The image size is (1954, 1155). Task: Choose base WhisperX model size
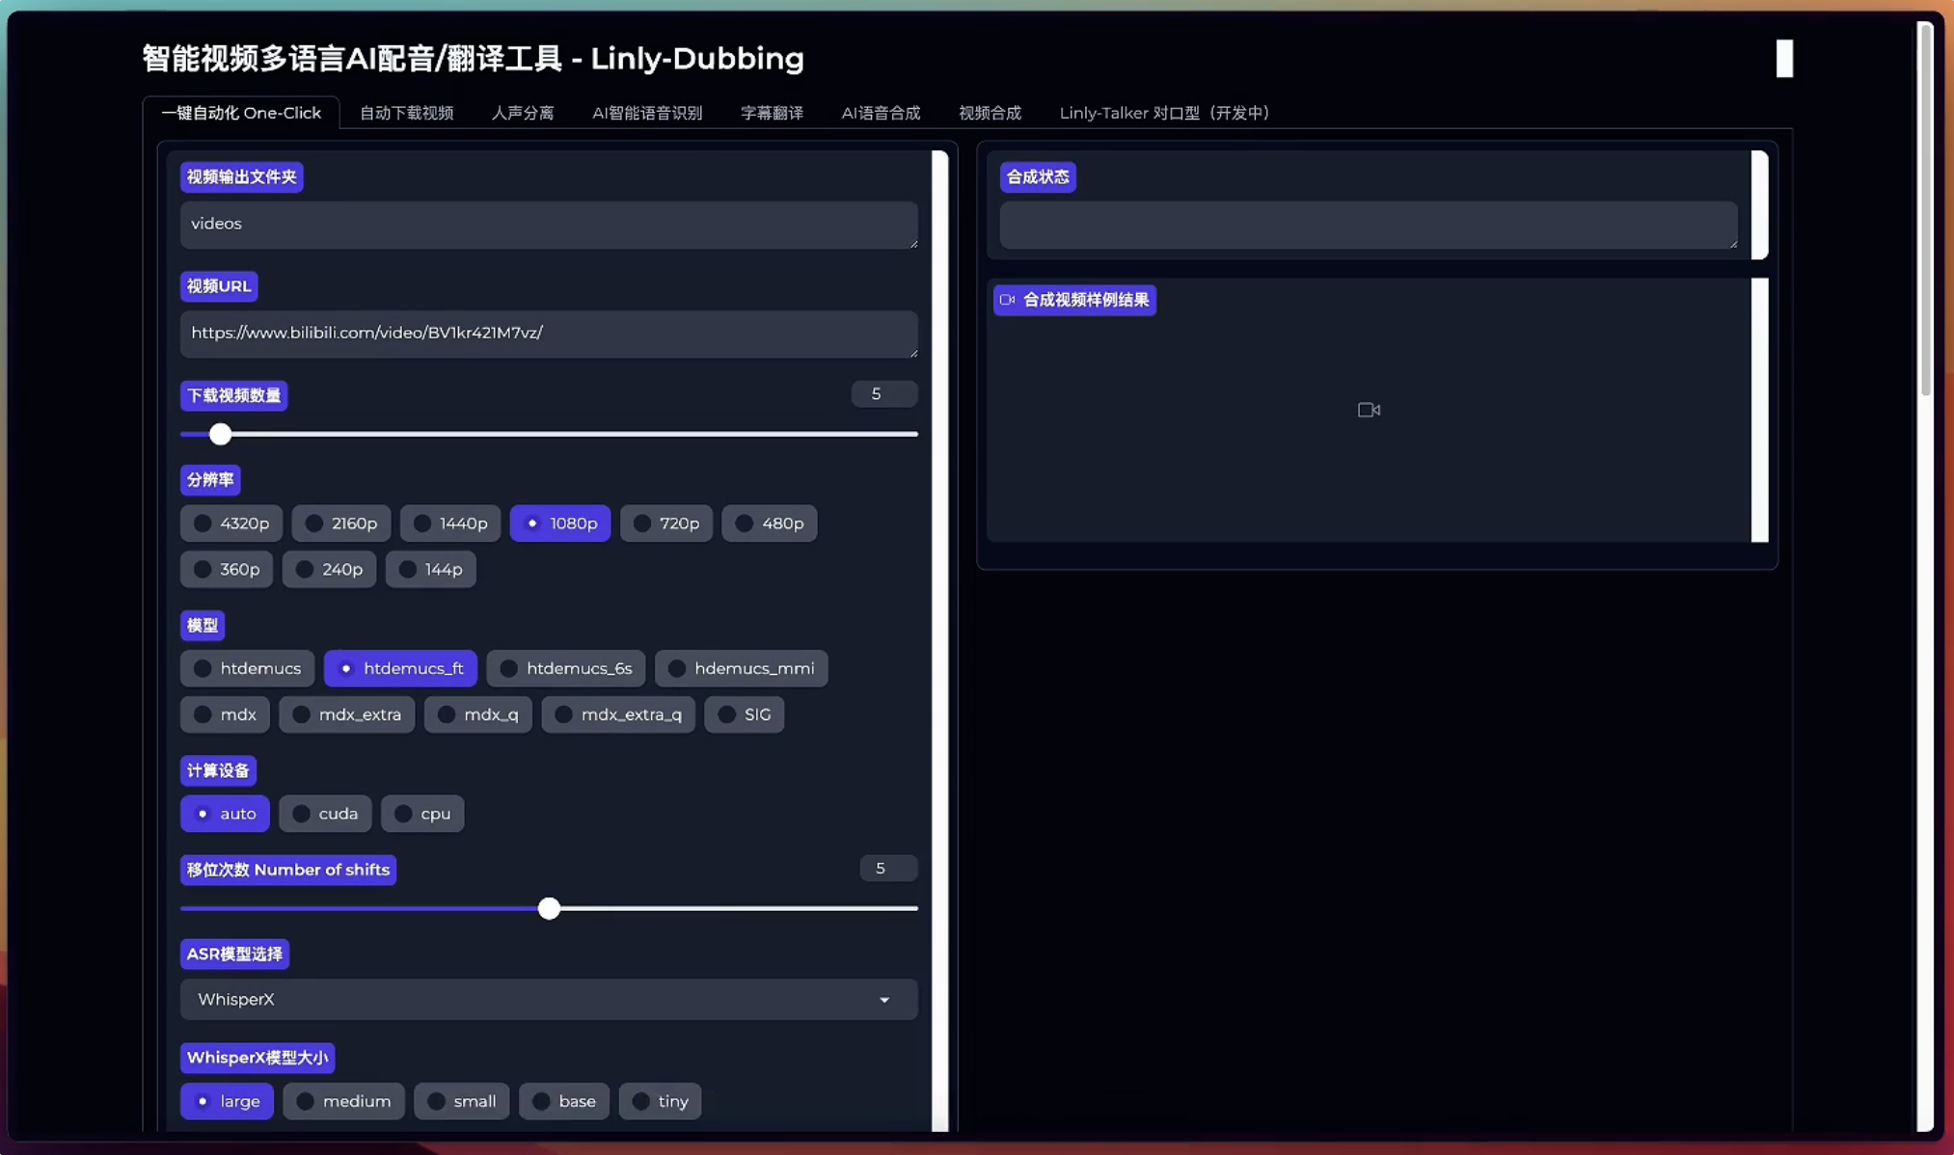pos(564,1102)
